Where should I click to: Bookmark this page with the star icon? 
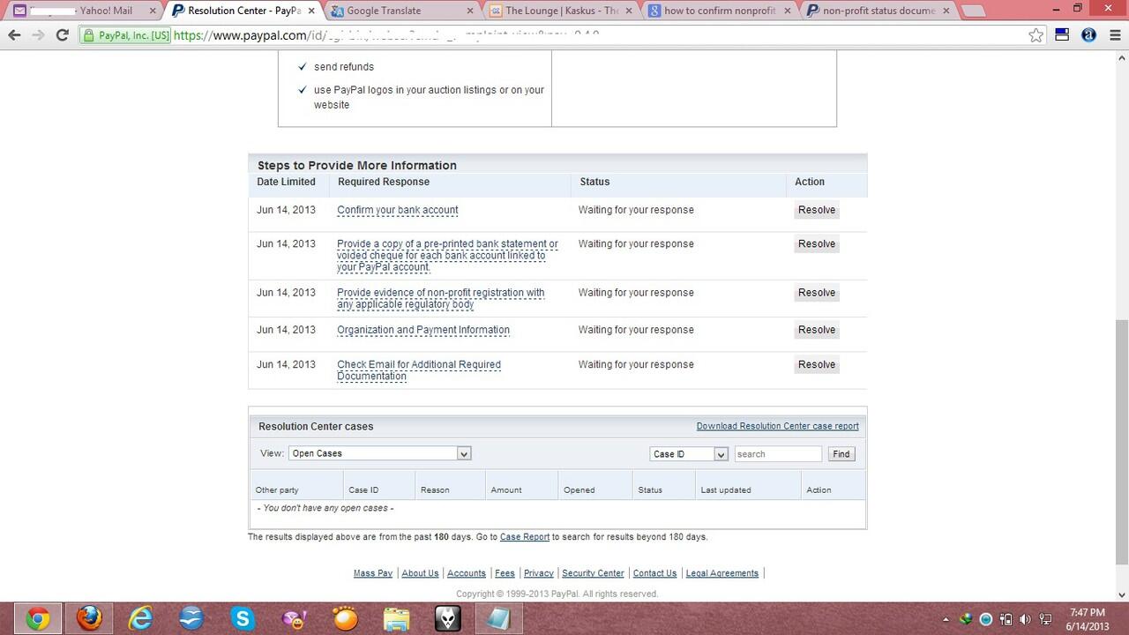(1036, 35)
